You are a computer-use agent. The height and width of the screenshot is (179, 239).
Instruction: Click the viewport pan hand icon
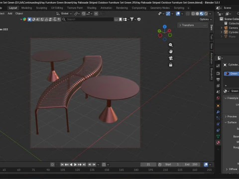pyautogui.click(x=171, y=52)
